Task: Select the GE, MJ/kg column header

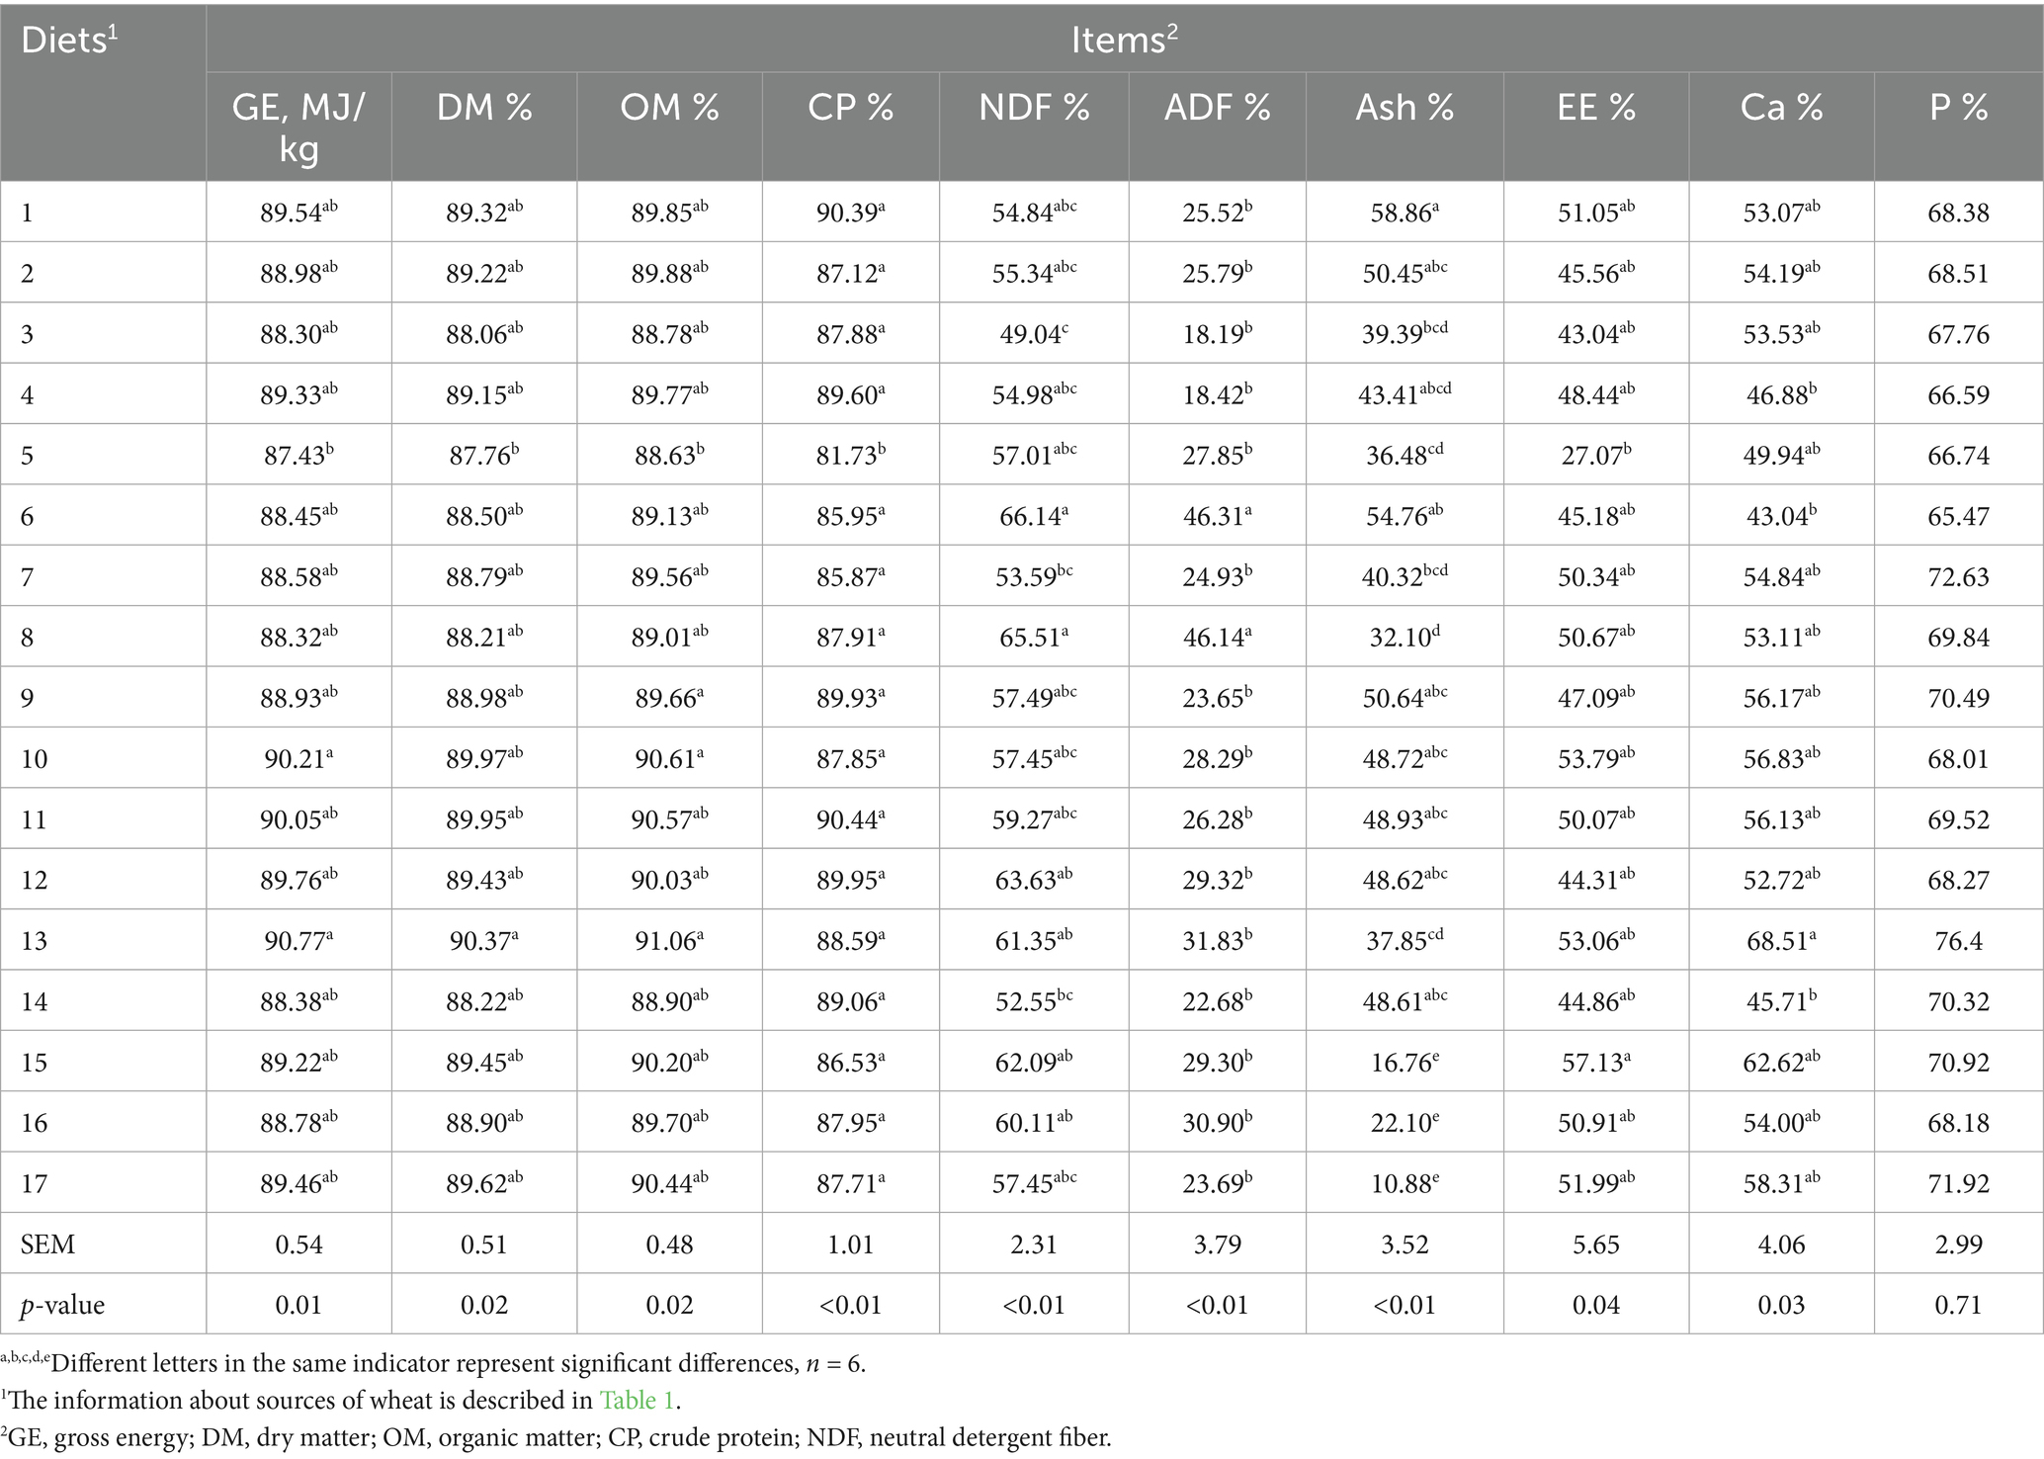Action: coord(298,126)
